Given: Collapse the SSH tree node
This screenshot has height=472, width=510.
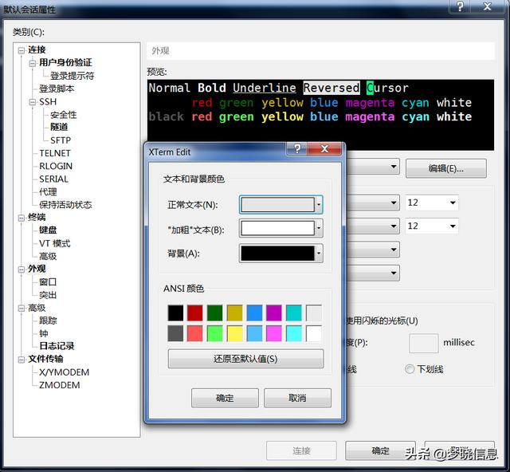Looking at the screenshot, I should 33,102.
